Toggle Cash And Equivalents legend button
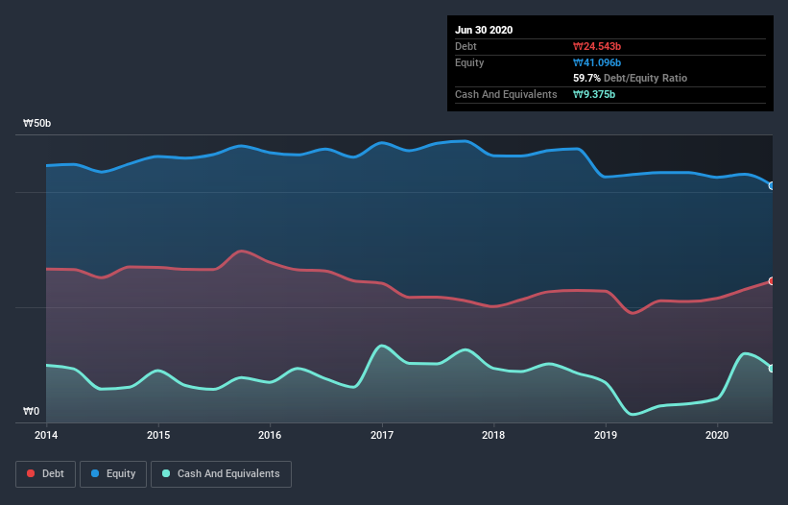 [221, 474]
